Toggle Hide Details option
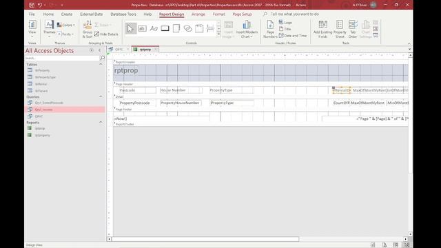Screen dimensions: 441x248 point(107,34)
